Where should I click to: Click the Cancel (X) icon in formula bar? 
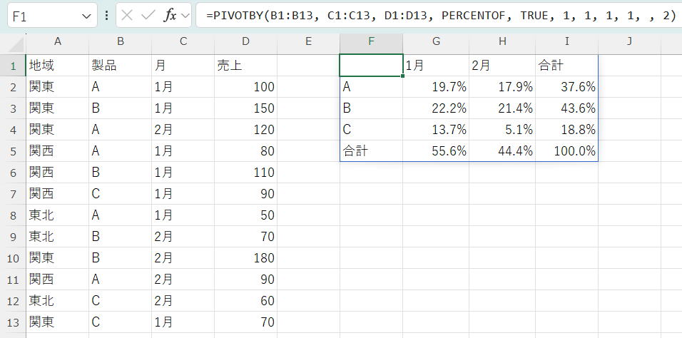[127, 16]
